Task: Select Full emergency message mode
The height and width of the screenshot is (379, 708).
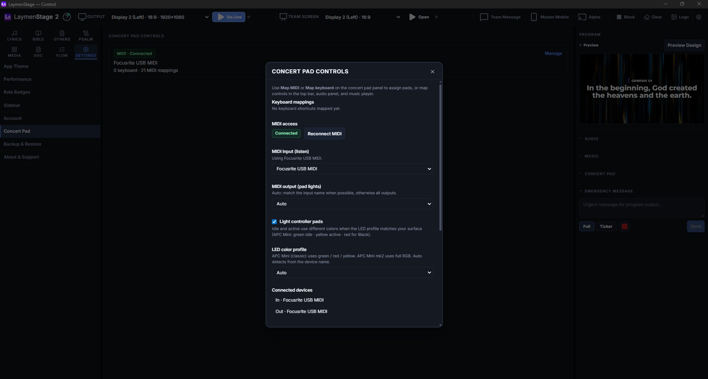Action: [587, 226]
